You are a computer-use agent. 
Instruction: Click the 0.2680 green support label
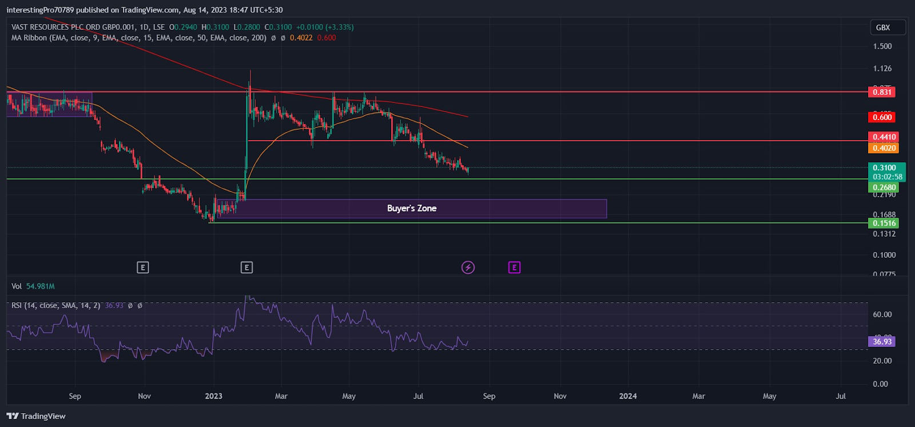pyautogui.click(x=884, y=187)
